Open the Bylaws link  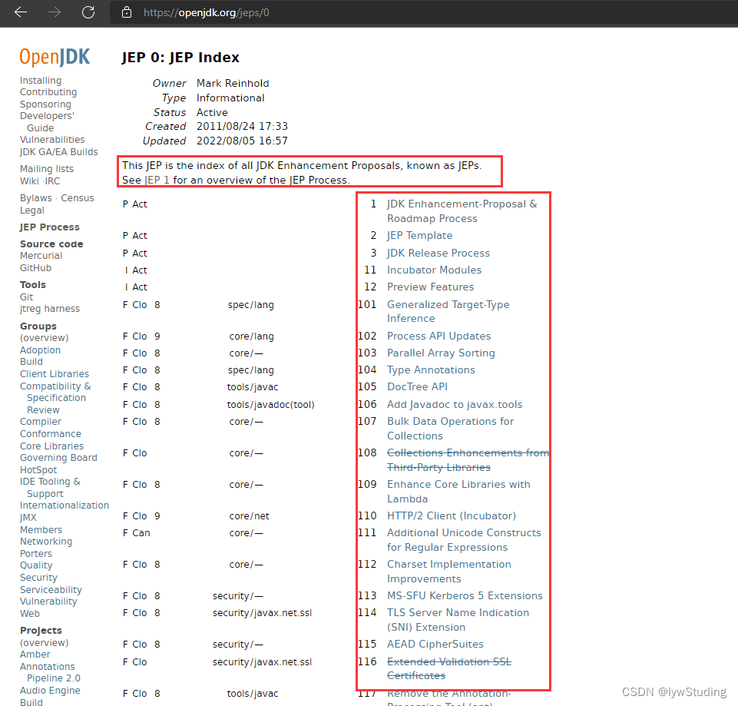point(36,198)
